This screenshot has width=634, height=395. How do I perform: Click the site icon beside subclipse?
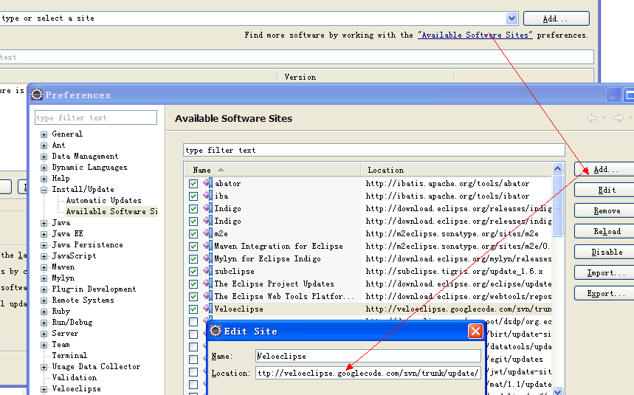click(x=207, y=271)
